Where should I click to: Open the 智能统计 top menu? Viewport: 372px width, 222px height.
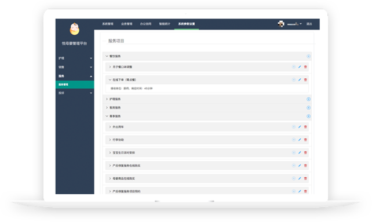[x=165, y=24]
